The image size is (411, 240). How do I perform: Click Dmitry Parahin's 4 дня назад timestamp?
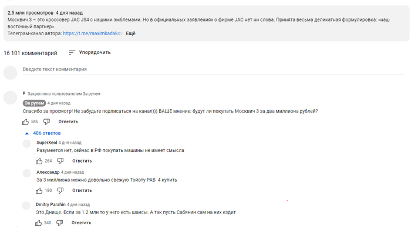point(78,205)
